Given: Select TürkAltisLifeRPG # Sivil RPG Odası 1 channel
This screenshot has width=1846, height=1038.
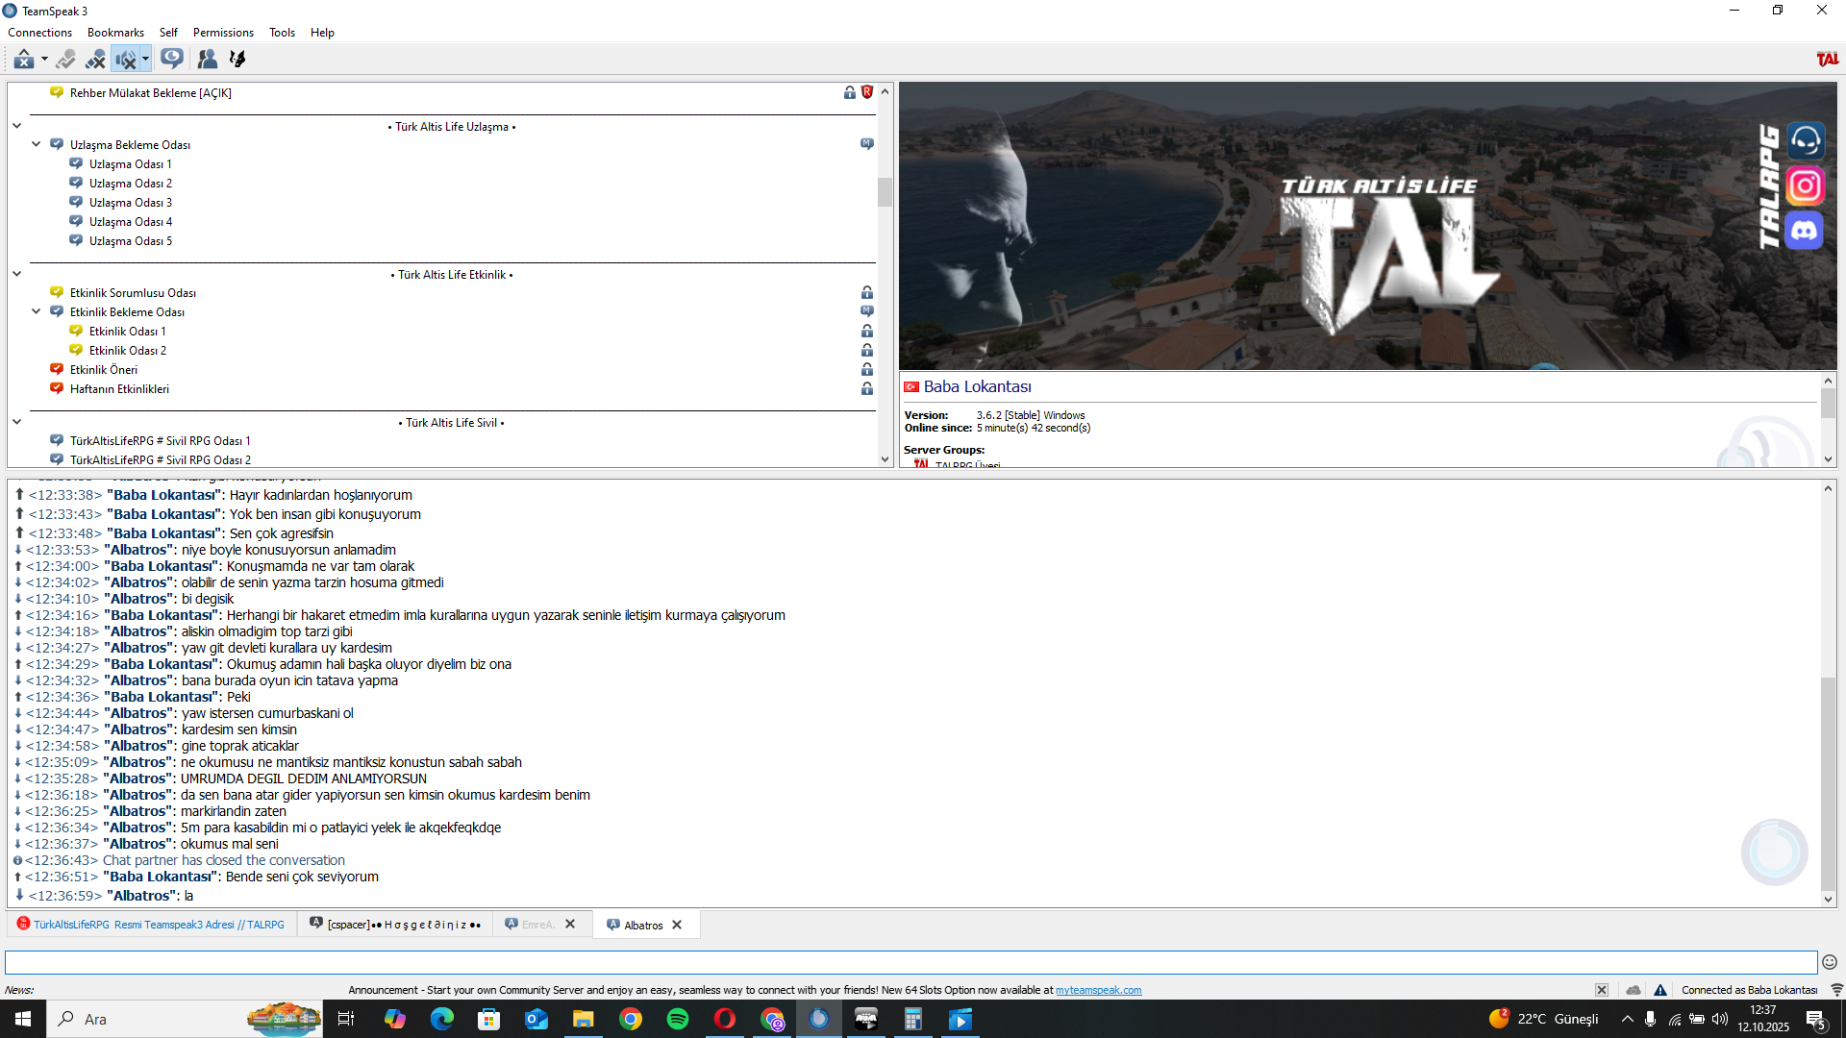Looking at the screenshot, I should tap(160, 441).
